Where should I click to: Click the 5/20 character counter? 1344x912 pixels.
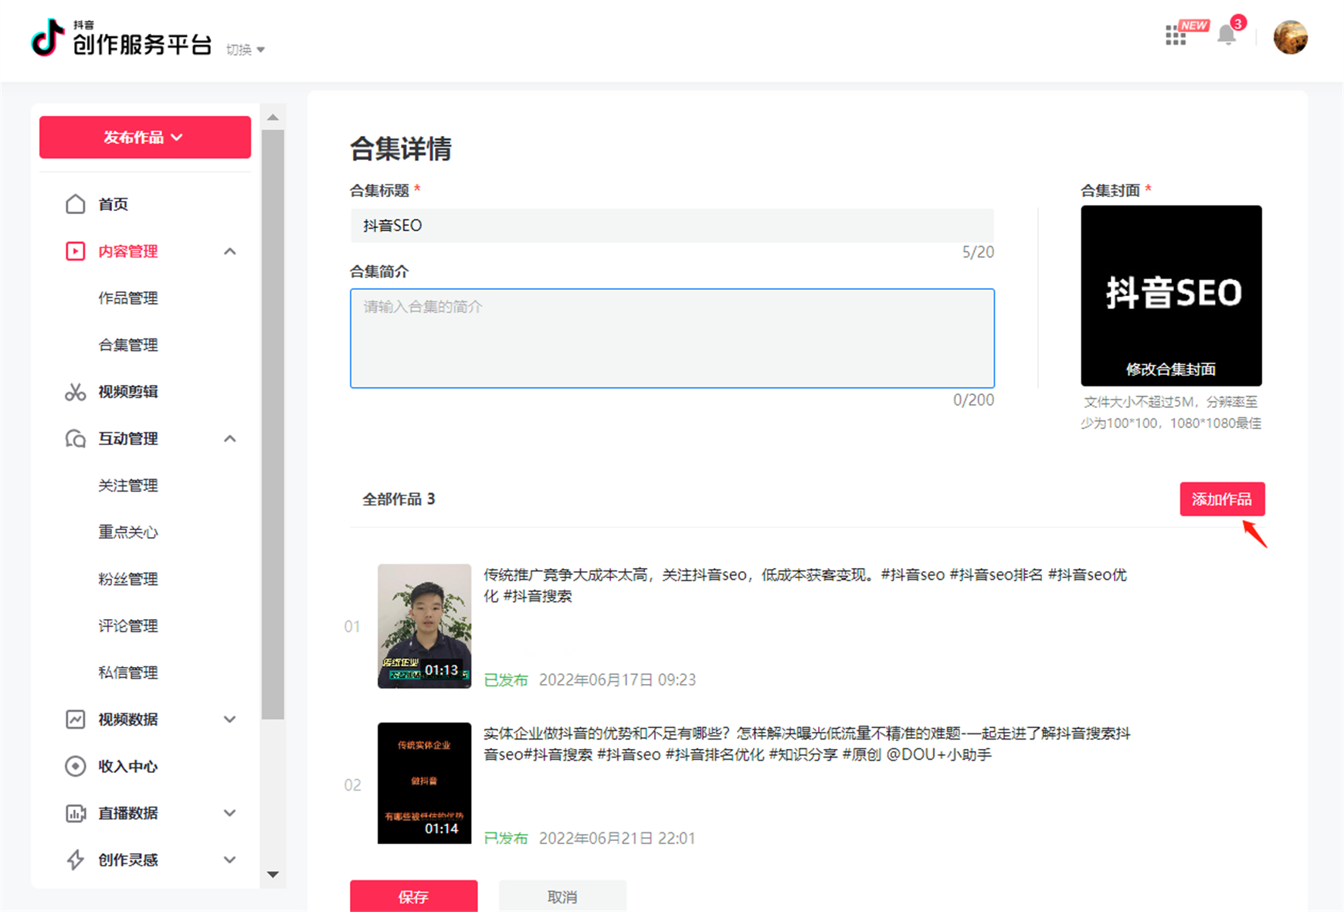click(x=978, y=253)
